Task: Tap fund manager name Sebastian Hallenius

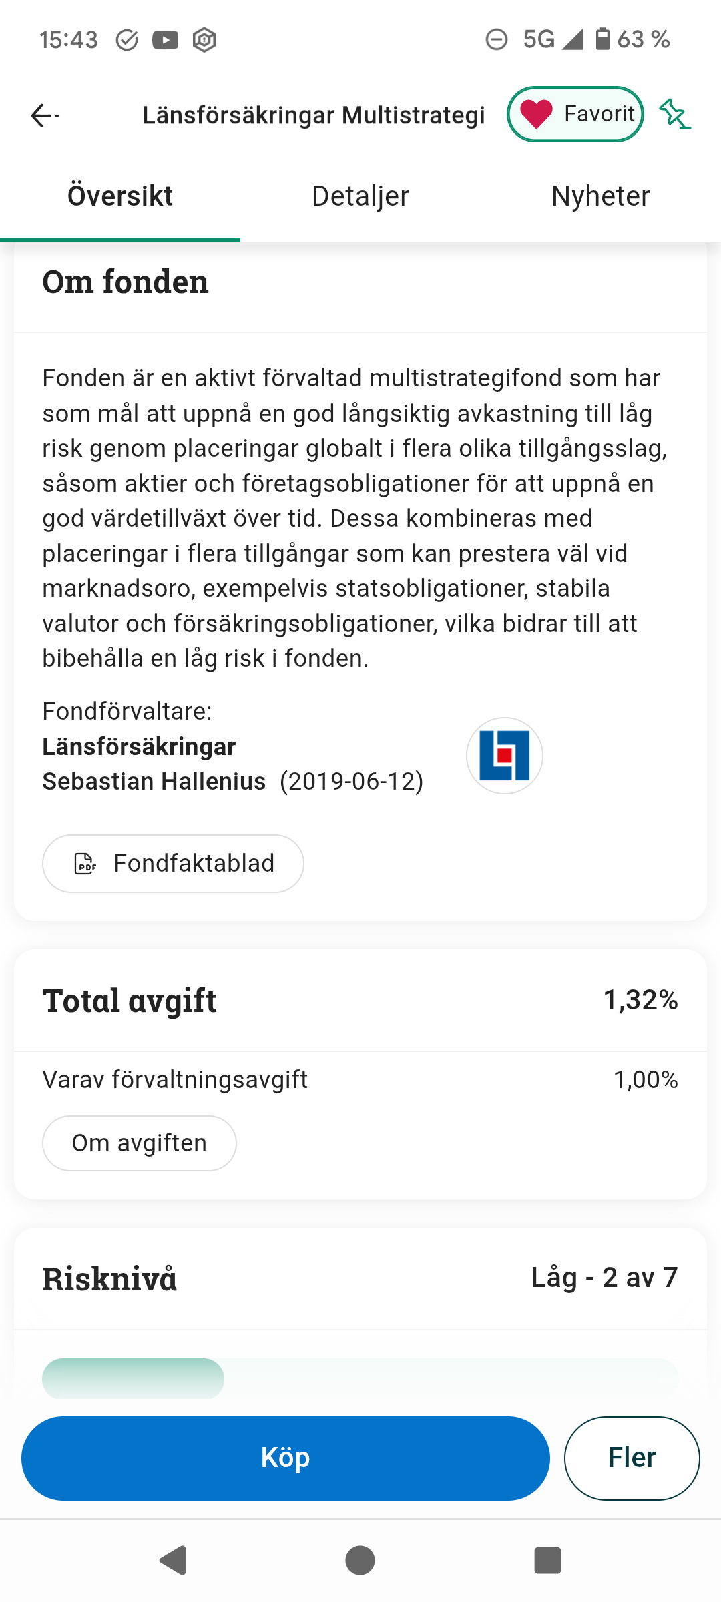Action: pyautogui.click(x=154, y=782)
